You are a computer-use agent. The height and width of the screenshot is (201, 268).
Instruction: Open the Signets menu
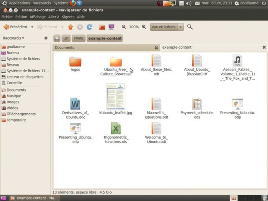point(68,17)
